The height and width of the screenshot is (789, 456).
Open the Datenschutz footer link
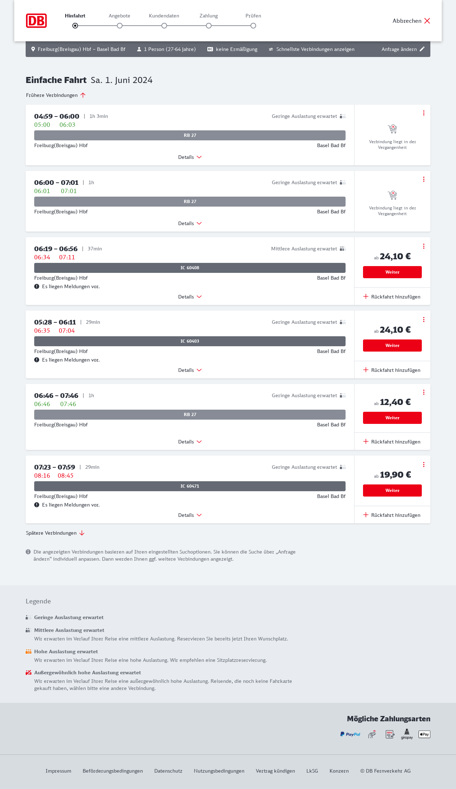pos(168,771)
